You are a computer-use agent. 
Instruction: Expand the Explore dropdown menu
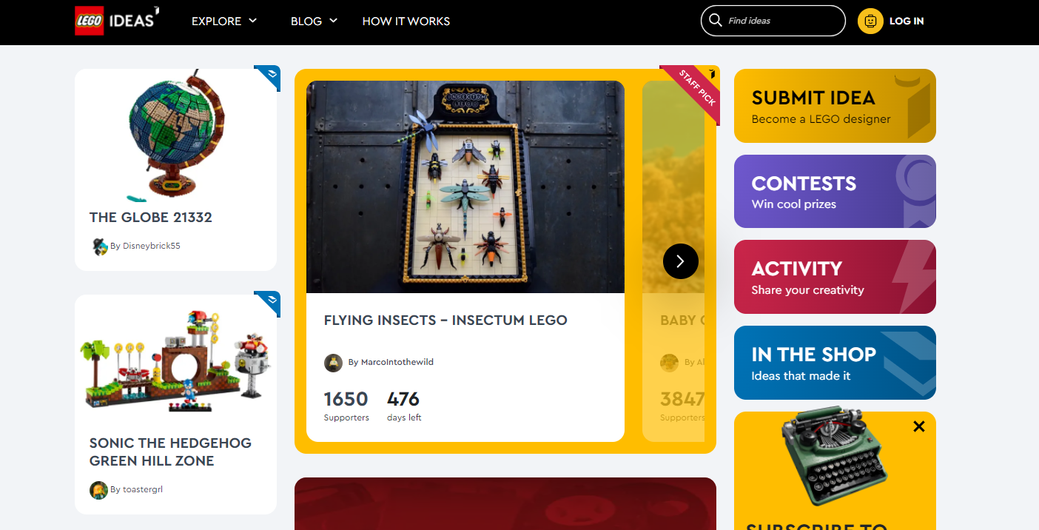point(224,21)
